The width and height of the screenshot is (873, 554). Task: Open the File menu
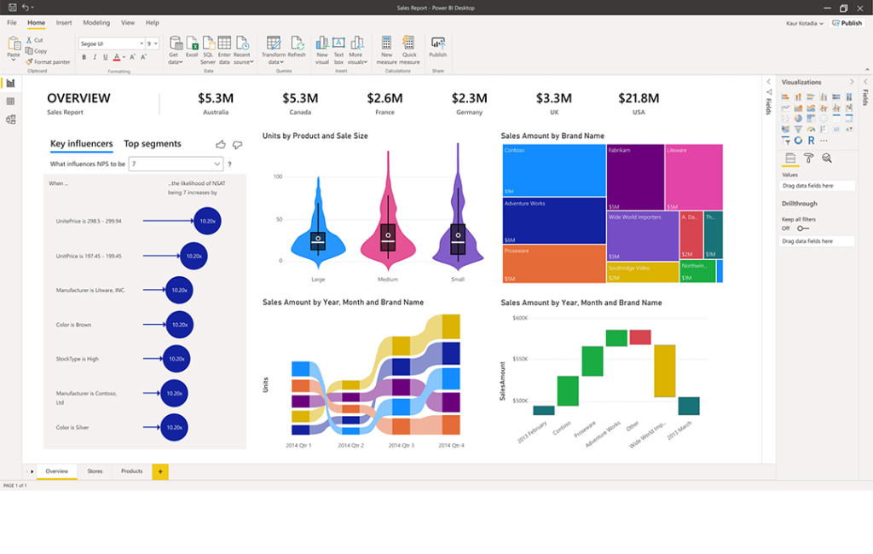pos(12,23)
